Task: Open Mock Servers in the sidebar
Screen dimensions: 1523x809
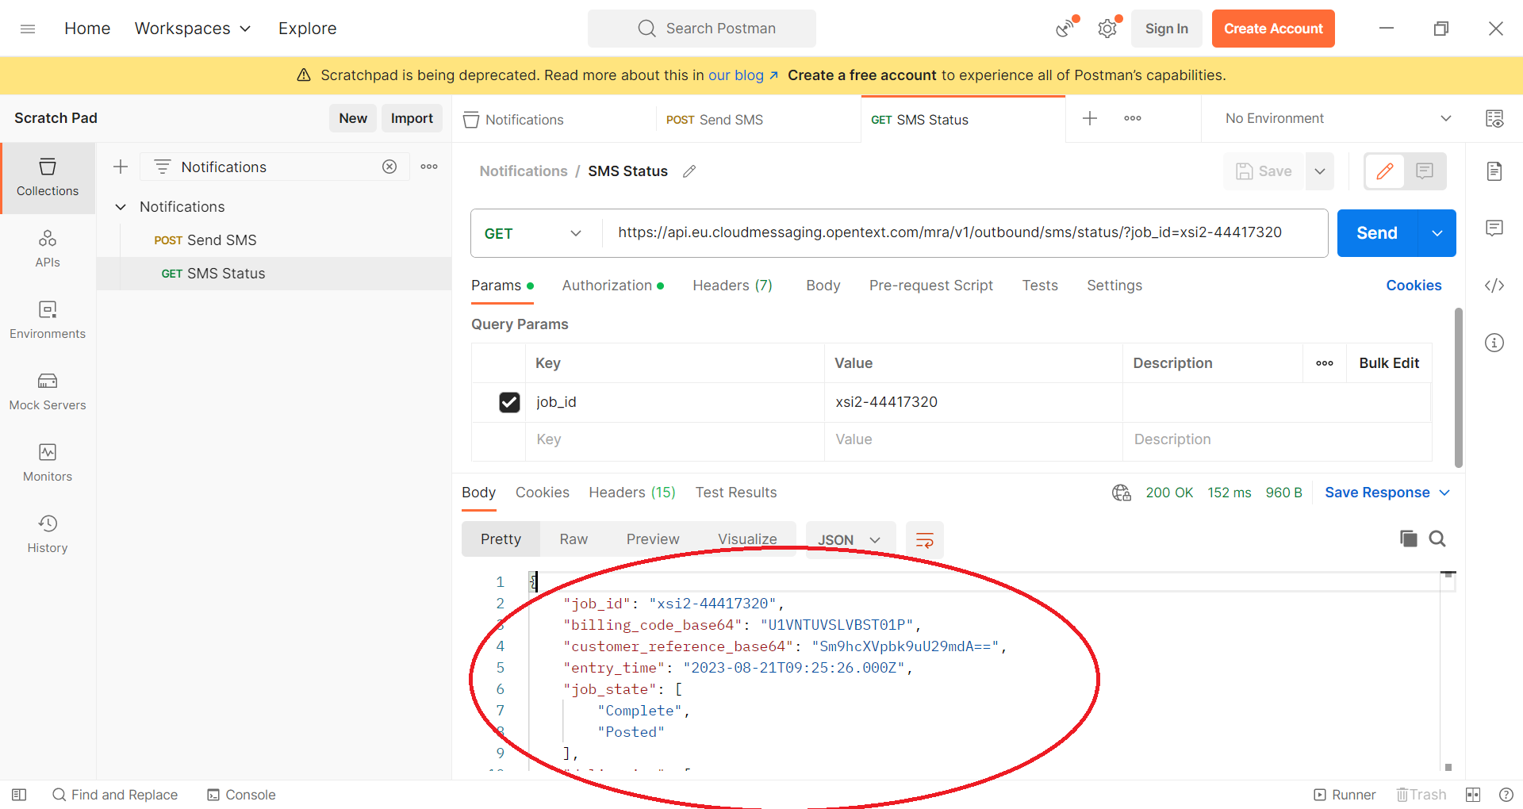Action: pos(48,392)
